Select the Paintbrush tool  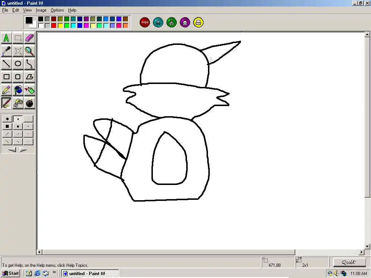click(7, 103)
